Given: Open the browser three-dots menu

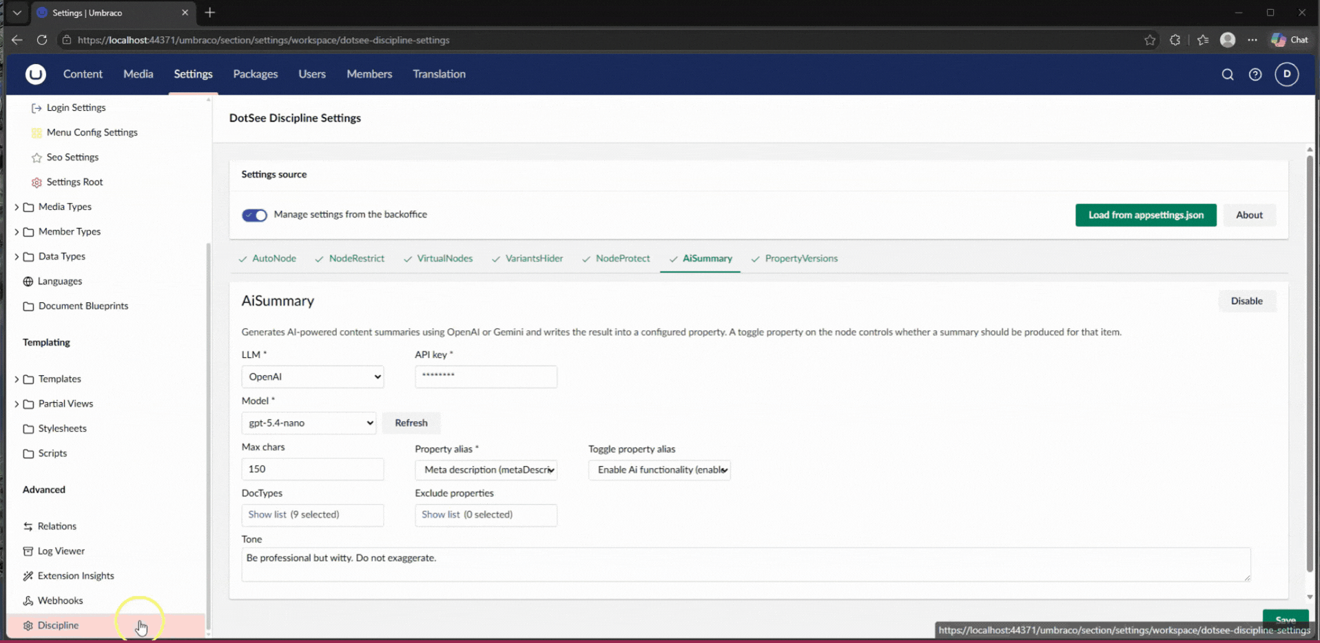Looking at the screenshot, I should click(1252, 40).
